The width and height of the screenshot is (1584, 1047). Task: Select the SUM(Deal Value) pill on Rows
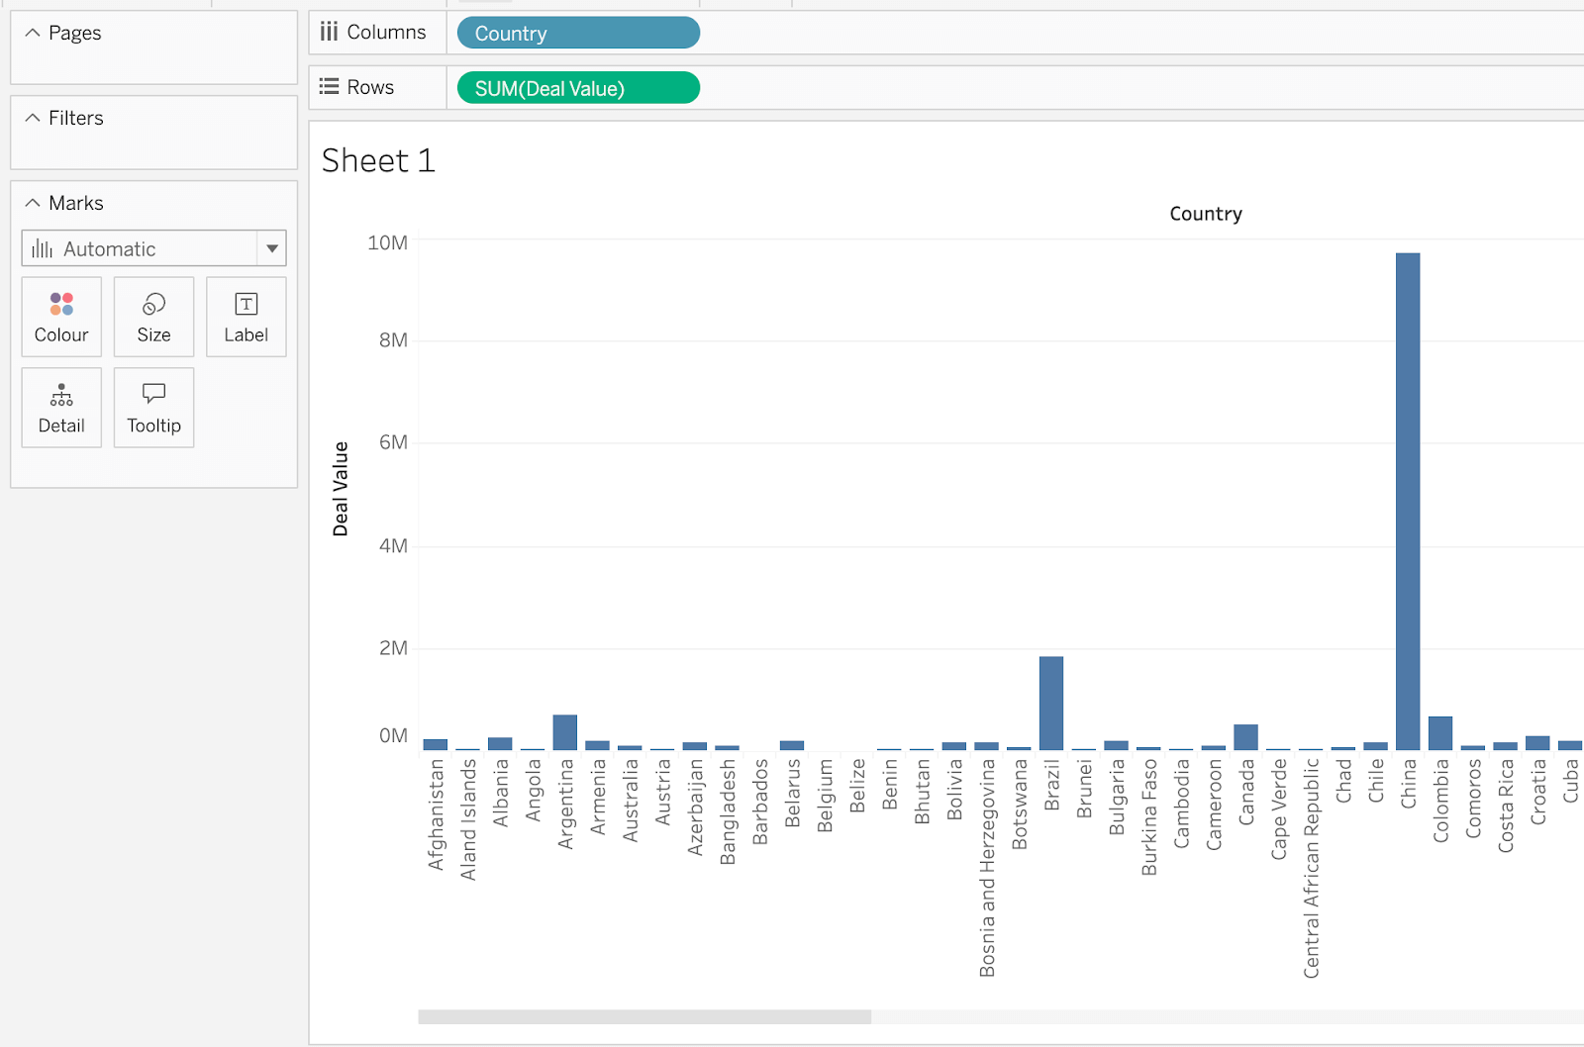click(x=577, y=87)
